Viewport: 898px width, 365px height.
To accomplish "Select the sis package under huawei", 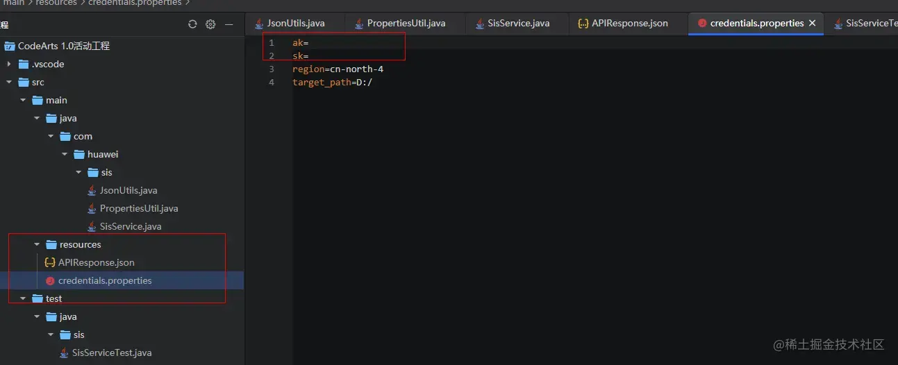I will point(106,173).
